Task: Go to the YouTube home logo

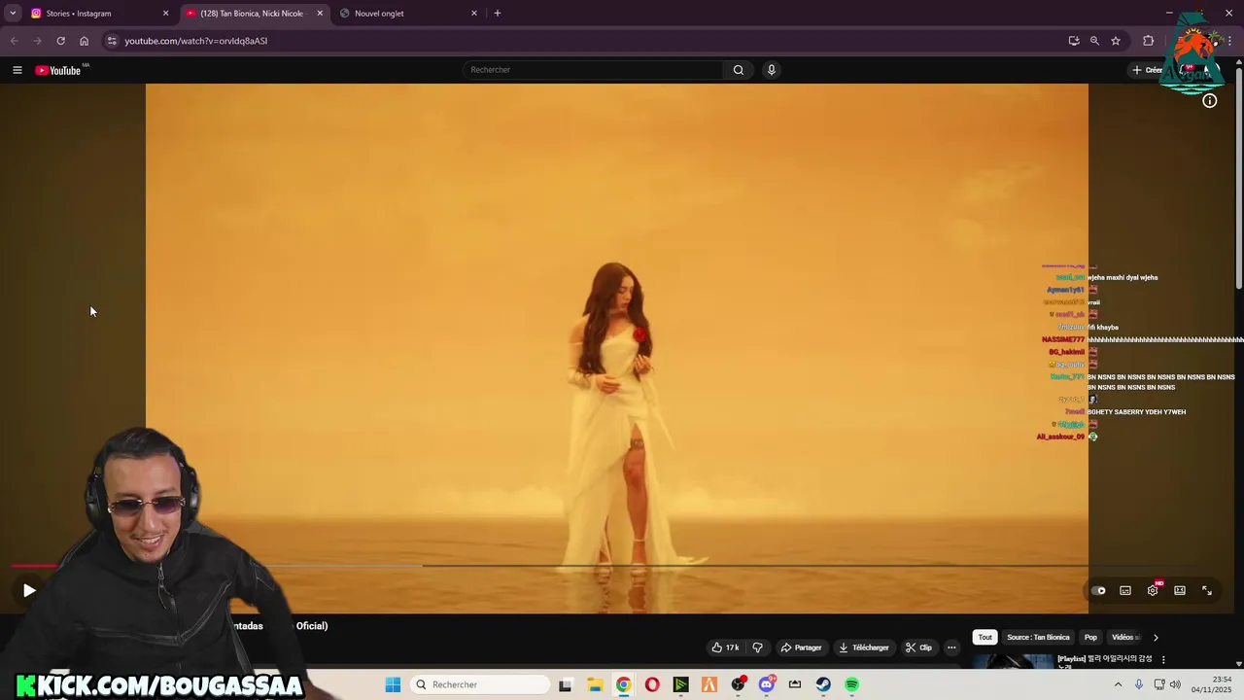Action: tap(58, 70)
